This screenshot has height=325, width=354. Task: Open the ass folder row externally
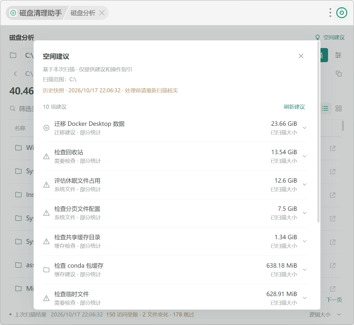333,265
